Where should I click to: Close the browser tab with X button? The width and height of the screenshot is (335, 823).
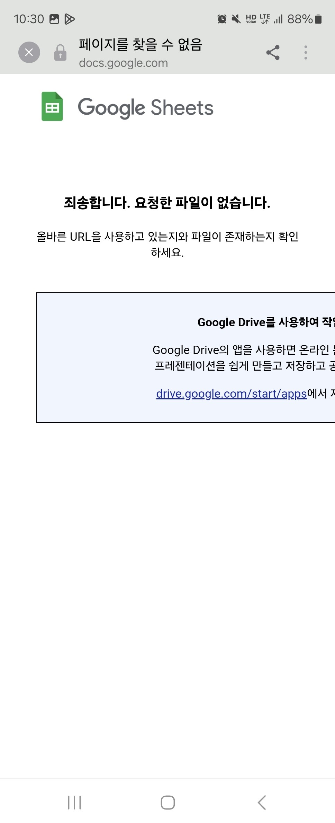29,52
